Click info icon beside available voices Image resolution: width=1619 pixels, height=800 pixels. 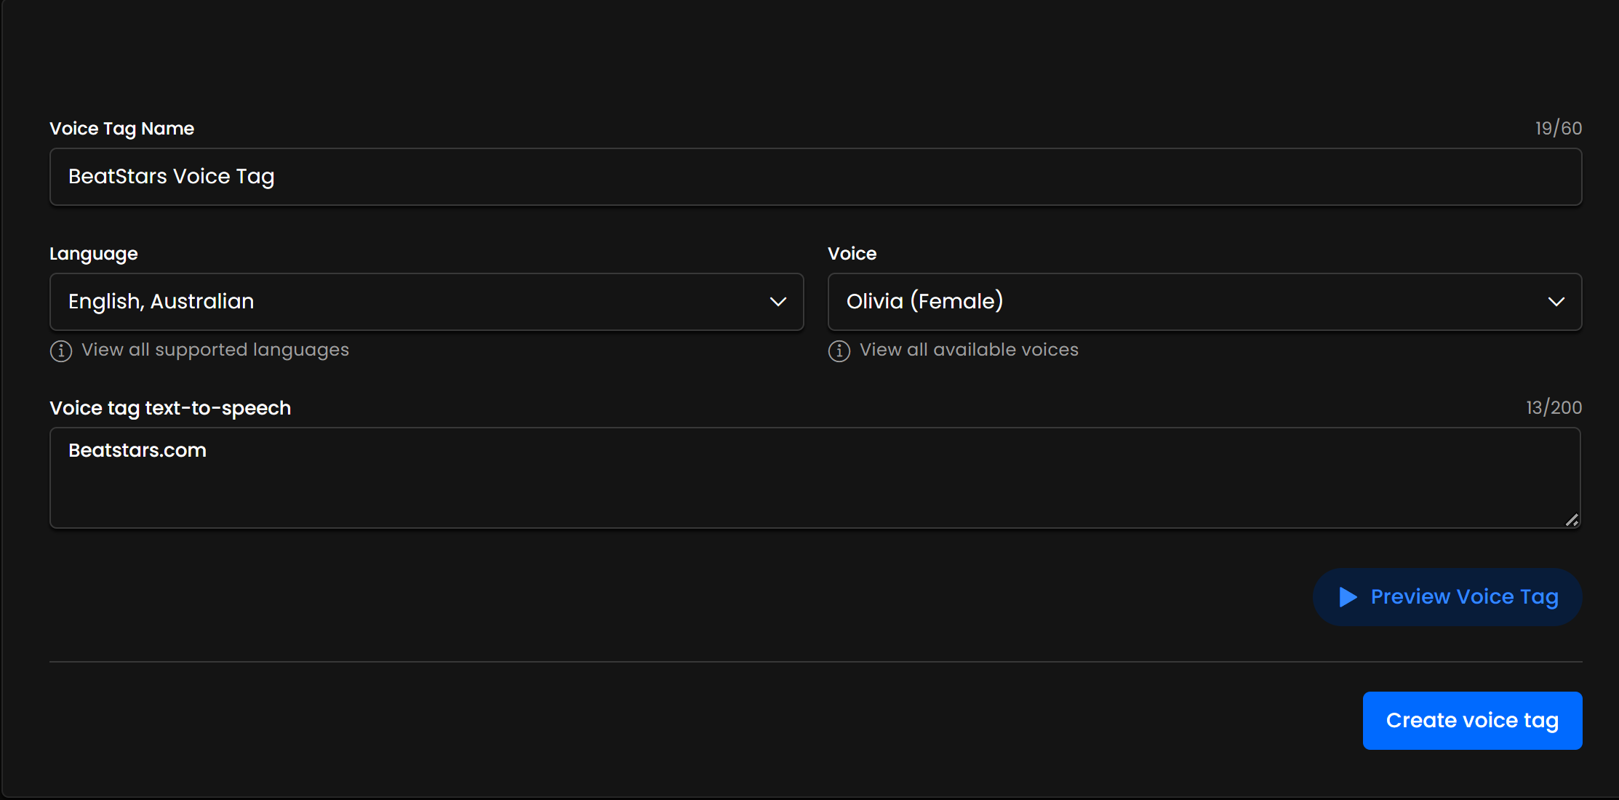click(x=839, y=351)
